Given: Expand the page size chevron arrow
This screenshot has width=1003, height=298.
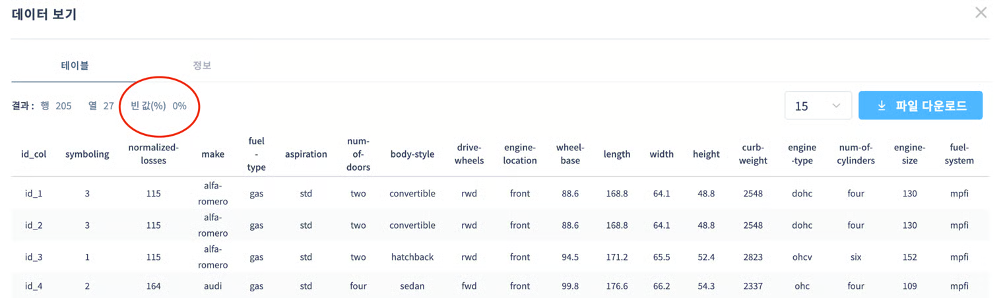Looking at the screenshot, I should [x=836, y=105].
